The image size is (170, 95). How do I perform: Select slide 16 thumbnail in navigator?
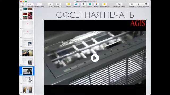(28, 34)
